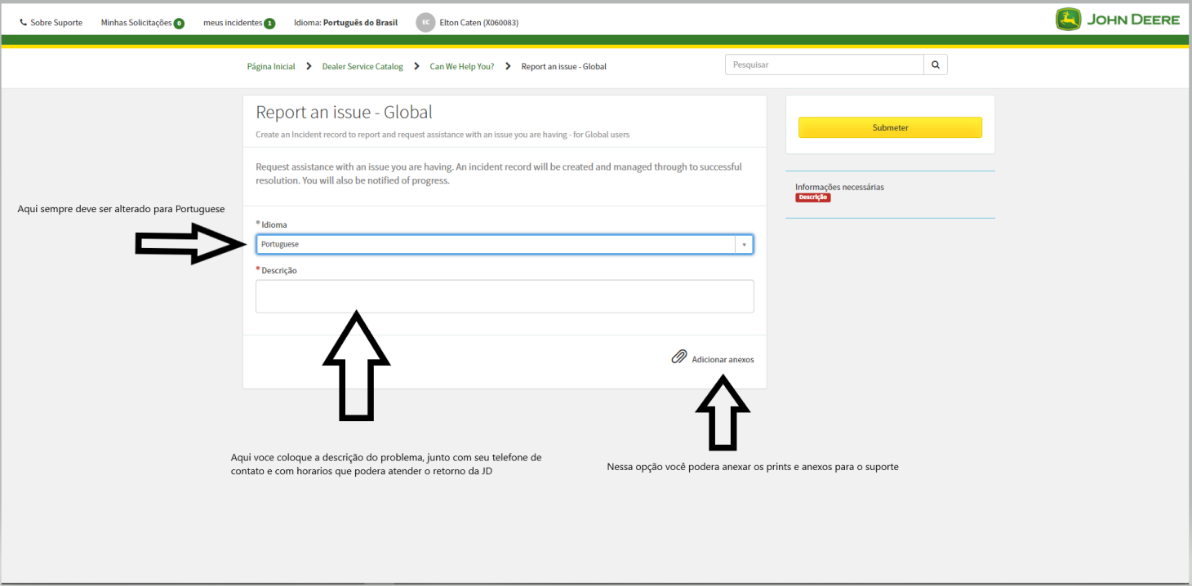Click the red Descrição required-information tag
The height and width of the screenshot is (586, 1192).
[x=812, y=198]
